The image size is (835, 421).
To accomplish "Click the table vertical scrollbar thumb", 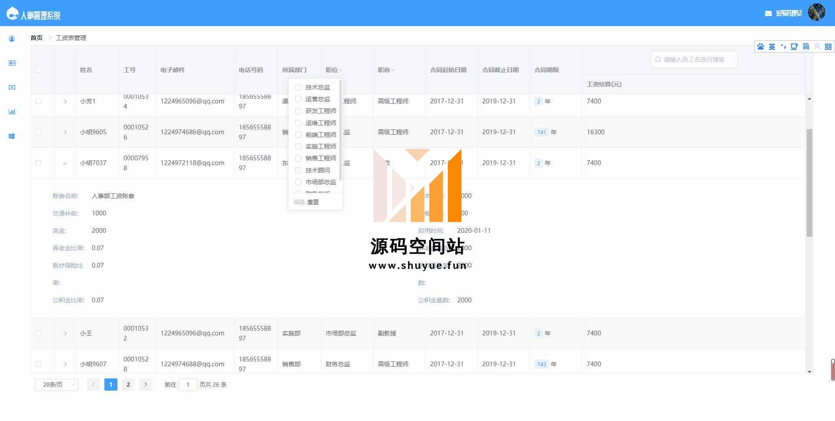I will [809, 182].
